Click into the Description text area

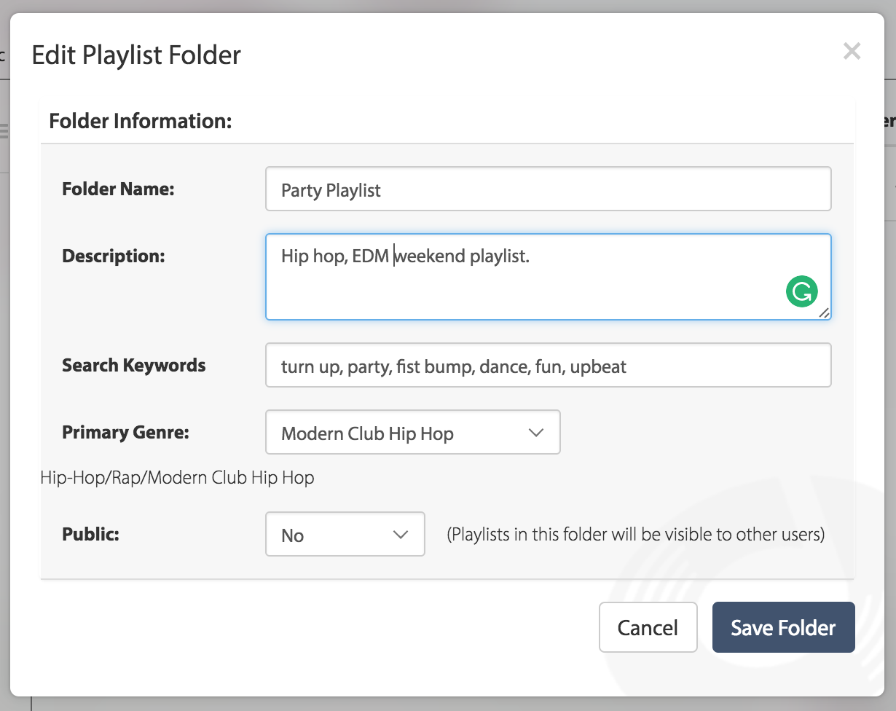coord(549,277)
